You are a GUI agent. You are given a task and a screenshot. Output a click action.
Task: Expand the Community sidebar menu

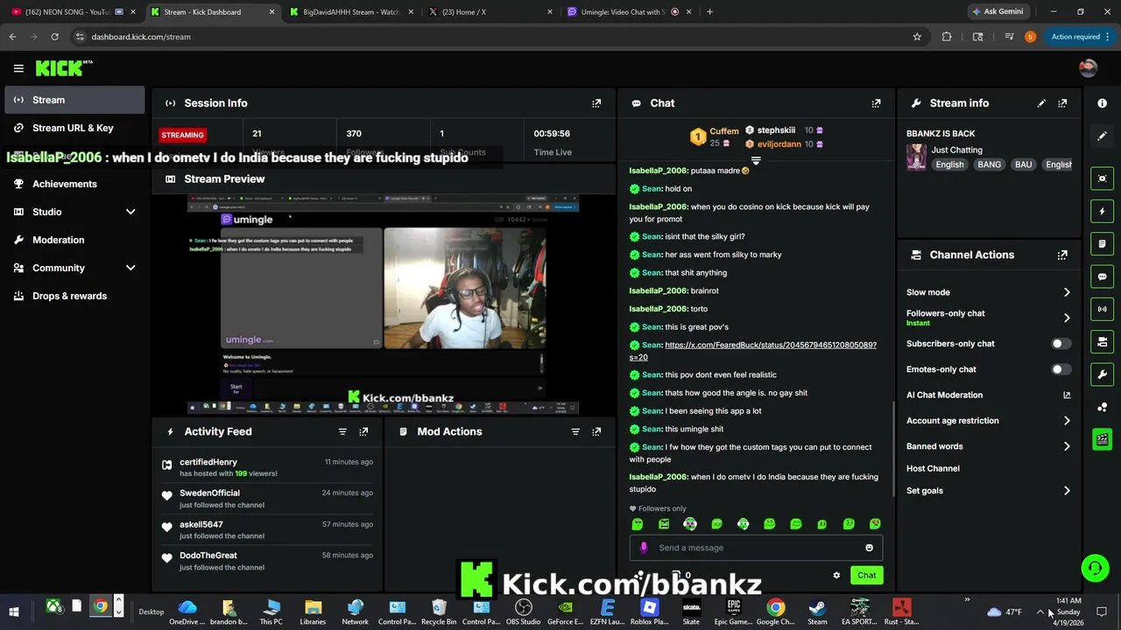(130, 268)
